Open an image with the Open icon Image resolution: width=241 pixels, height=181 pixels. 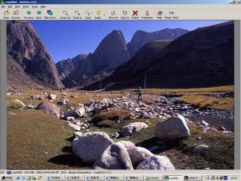click(x=6, y=15)
